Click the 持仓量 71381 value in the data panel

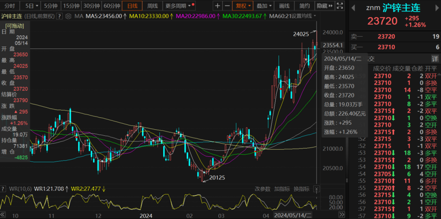click(x=20, y=146)
